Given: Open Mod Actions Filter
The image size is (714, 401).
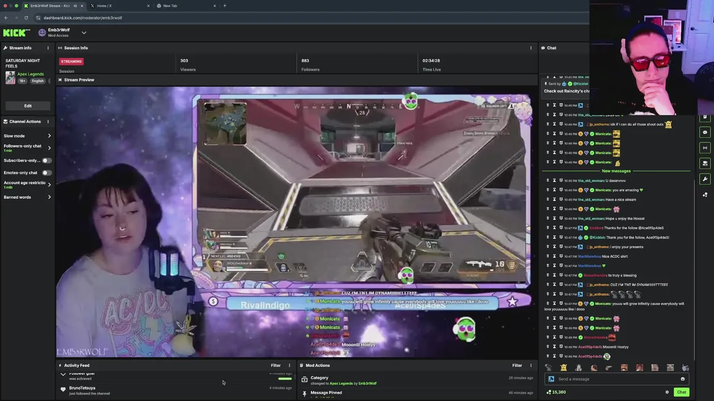Looking at the screenshot, I should 517,365.
